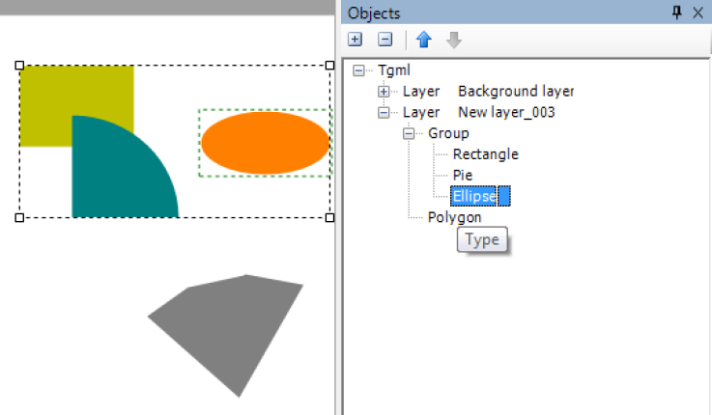Screen dimensions: 712x415
Task: Click the Objects panel title
Action: coord(374,14)
